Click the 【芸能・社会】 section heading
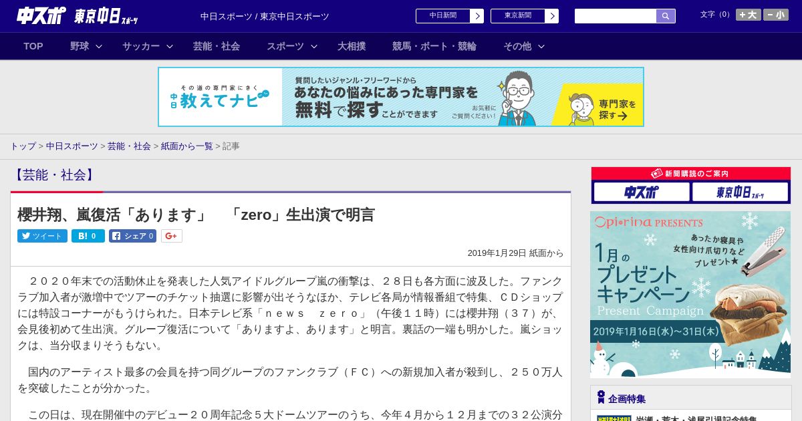Image resolution: width=802 pixels, height=421 pixels. point(54,175)
